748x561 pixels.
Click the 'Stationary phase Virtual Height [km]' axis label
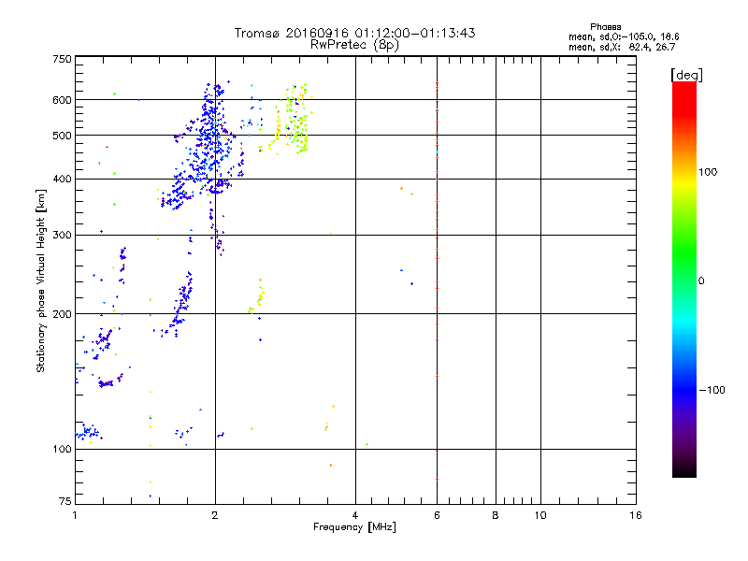[41, 280]
